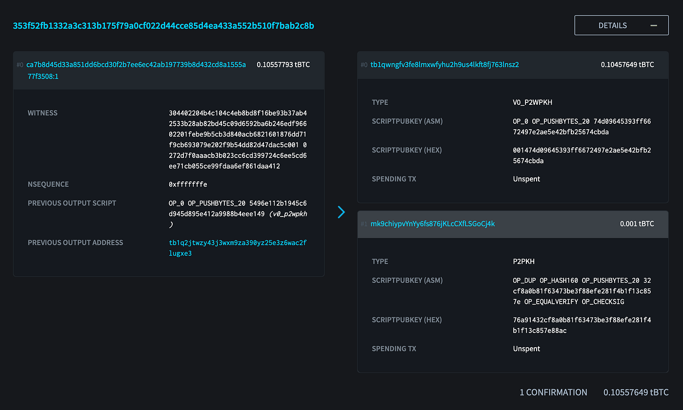Select PREVIOUS OUTPUT SCRIPT label
This screenshot has height=410, width=683.
coord(72,203)
